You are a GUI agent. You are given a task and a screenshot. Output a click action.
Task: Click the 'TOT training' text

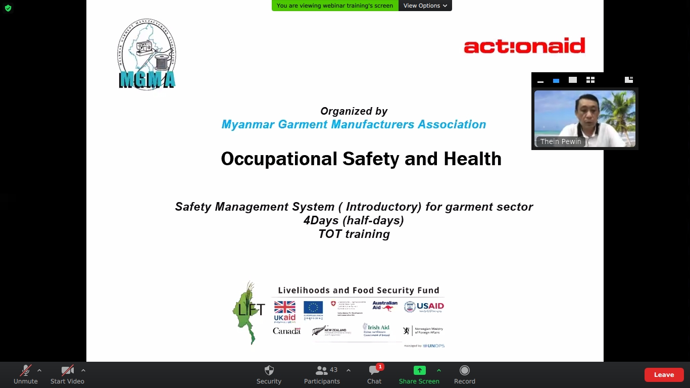click(x=354, y=234)
